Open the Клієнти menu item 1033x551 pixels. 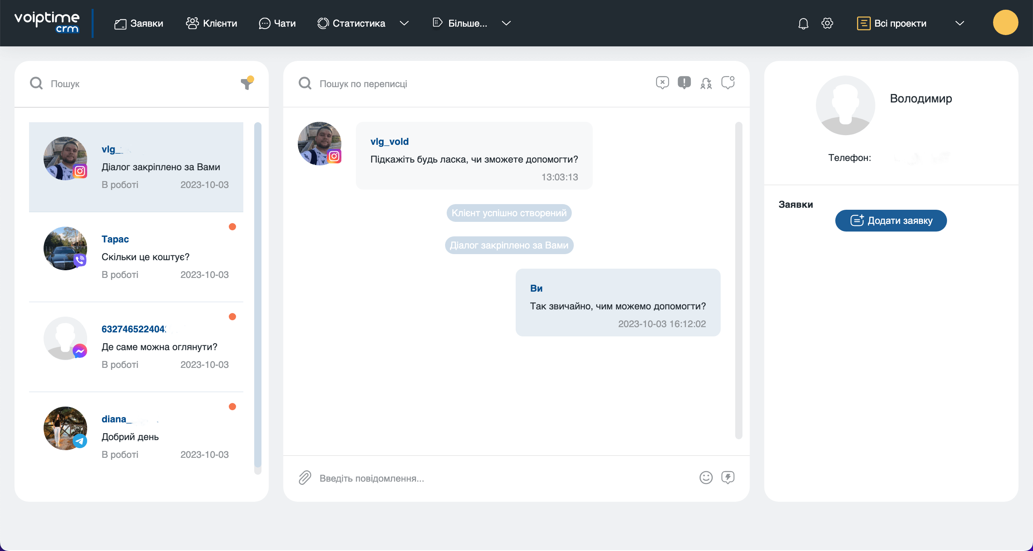coord(211,23)
